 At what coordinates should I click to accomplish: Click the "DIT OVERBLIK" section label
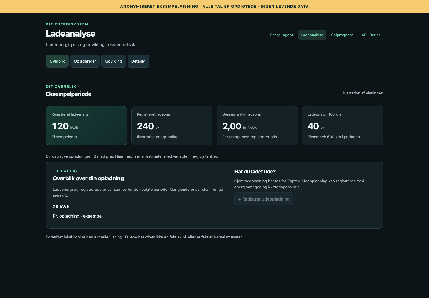click(61, 87)
